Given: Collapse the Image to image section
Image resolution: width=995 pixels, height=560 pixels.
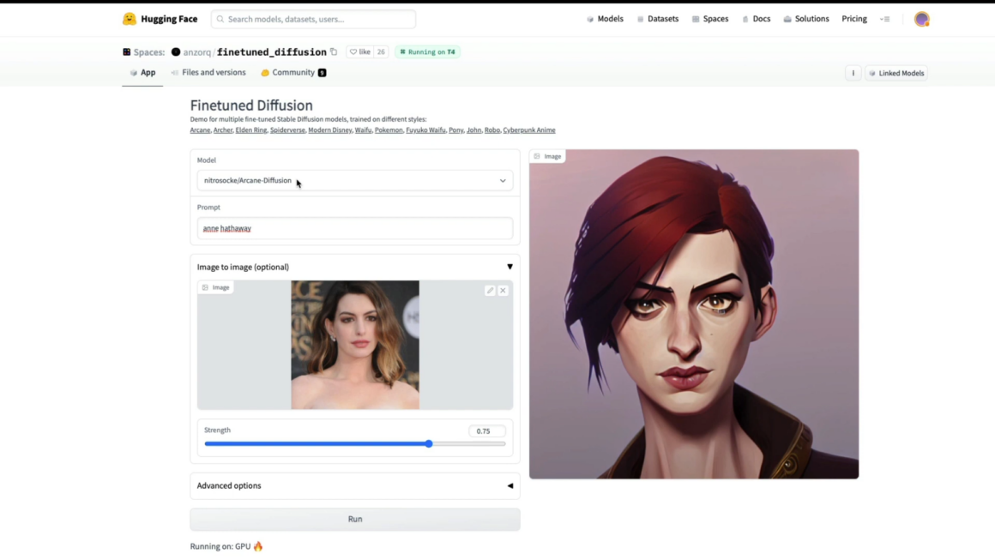Looking at the screenshot, I should (x=510, y=267).
